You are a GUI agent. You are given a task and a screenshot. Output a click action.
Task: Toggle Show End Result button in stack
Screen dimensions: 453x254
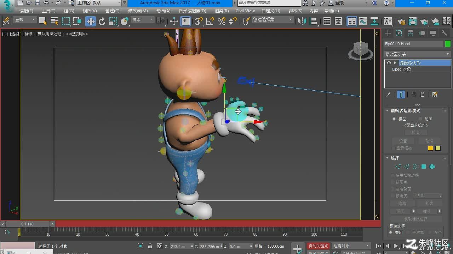(401, 95)
